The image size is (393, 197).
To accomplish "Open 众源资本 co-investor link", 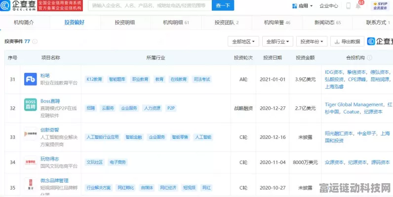I will pos(334,163).
